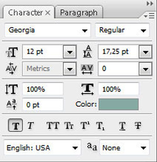Click the font size icon

pyautogui.click(x=12, y=52)
